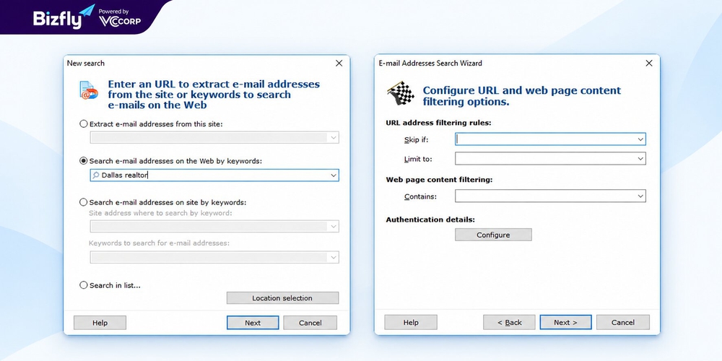The height and width of the screenshot is (361, 722).
Task: Expand 'Keywords to search for e-mail addresses' dropdown
Action: click(334, 258)
